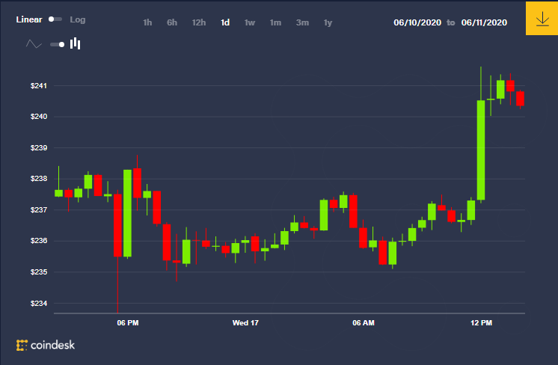Click the $235 price axis label

point(39,272)
